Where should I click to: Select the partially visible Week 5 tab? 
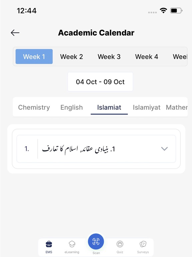(180, 57)
